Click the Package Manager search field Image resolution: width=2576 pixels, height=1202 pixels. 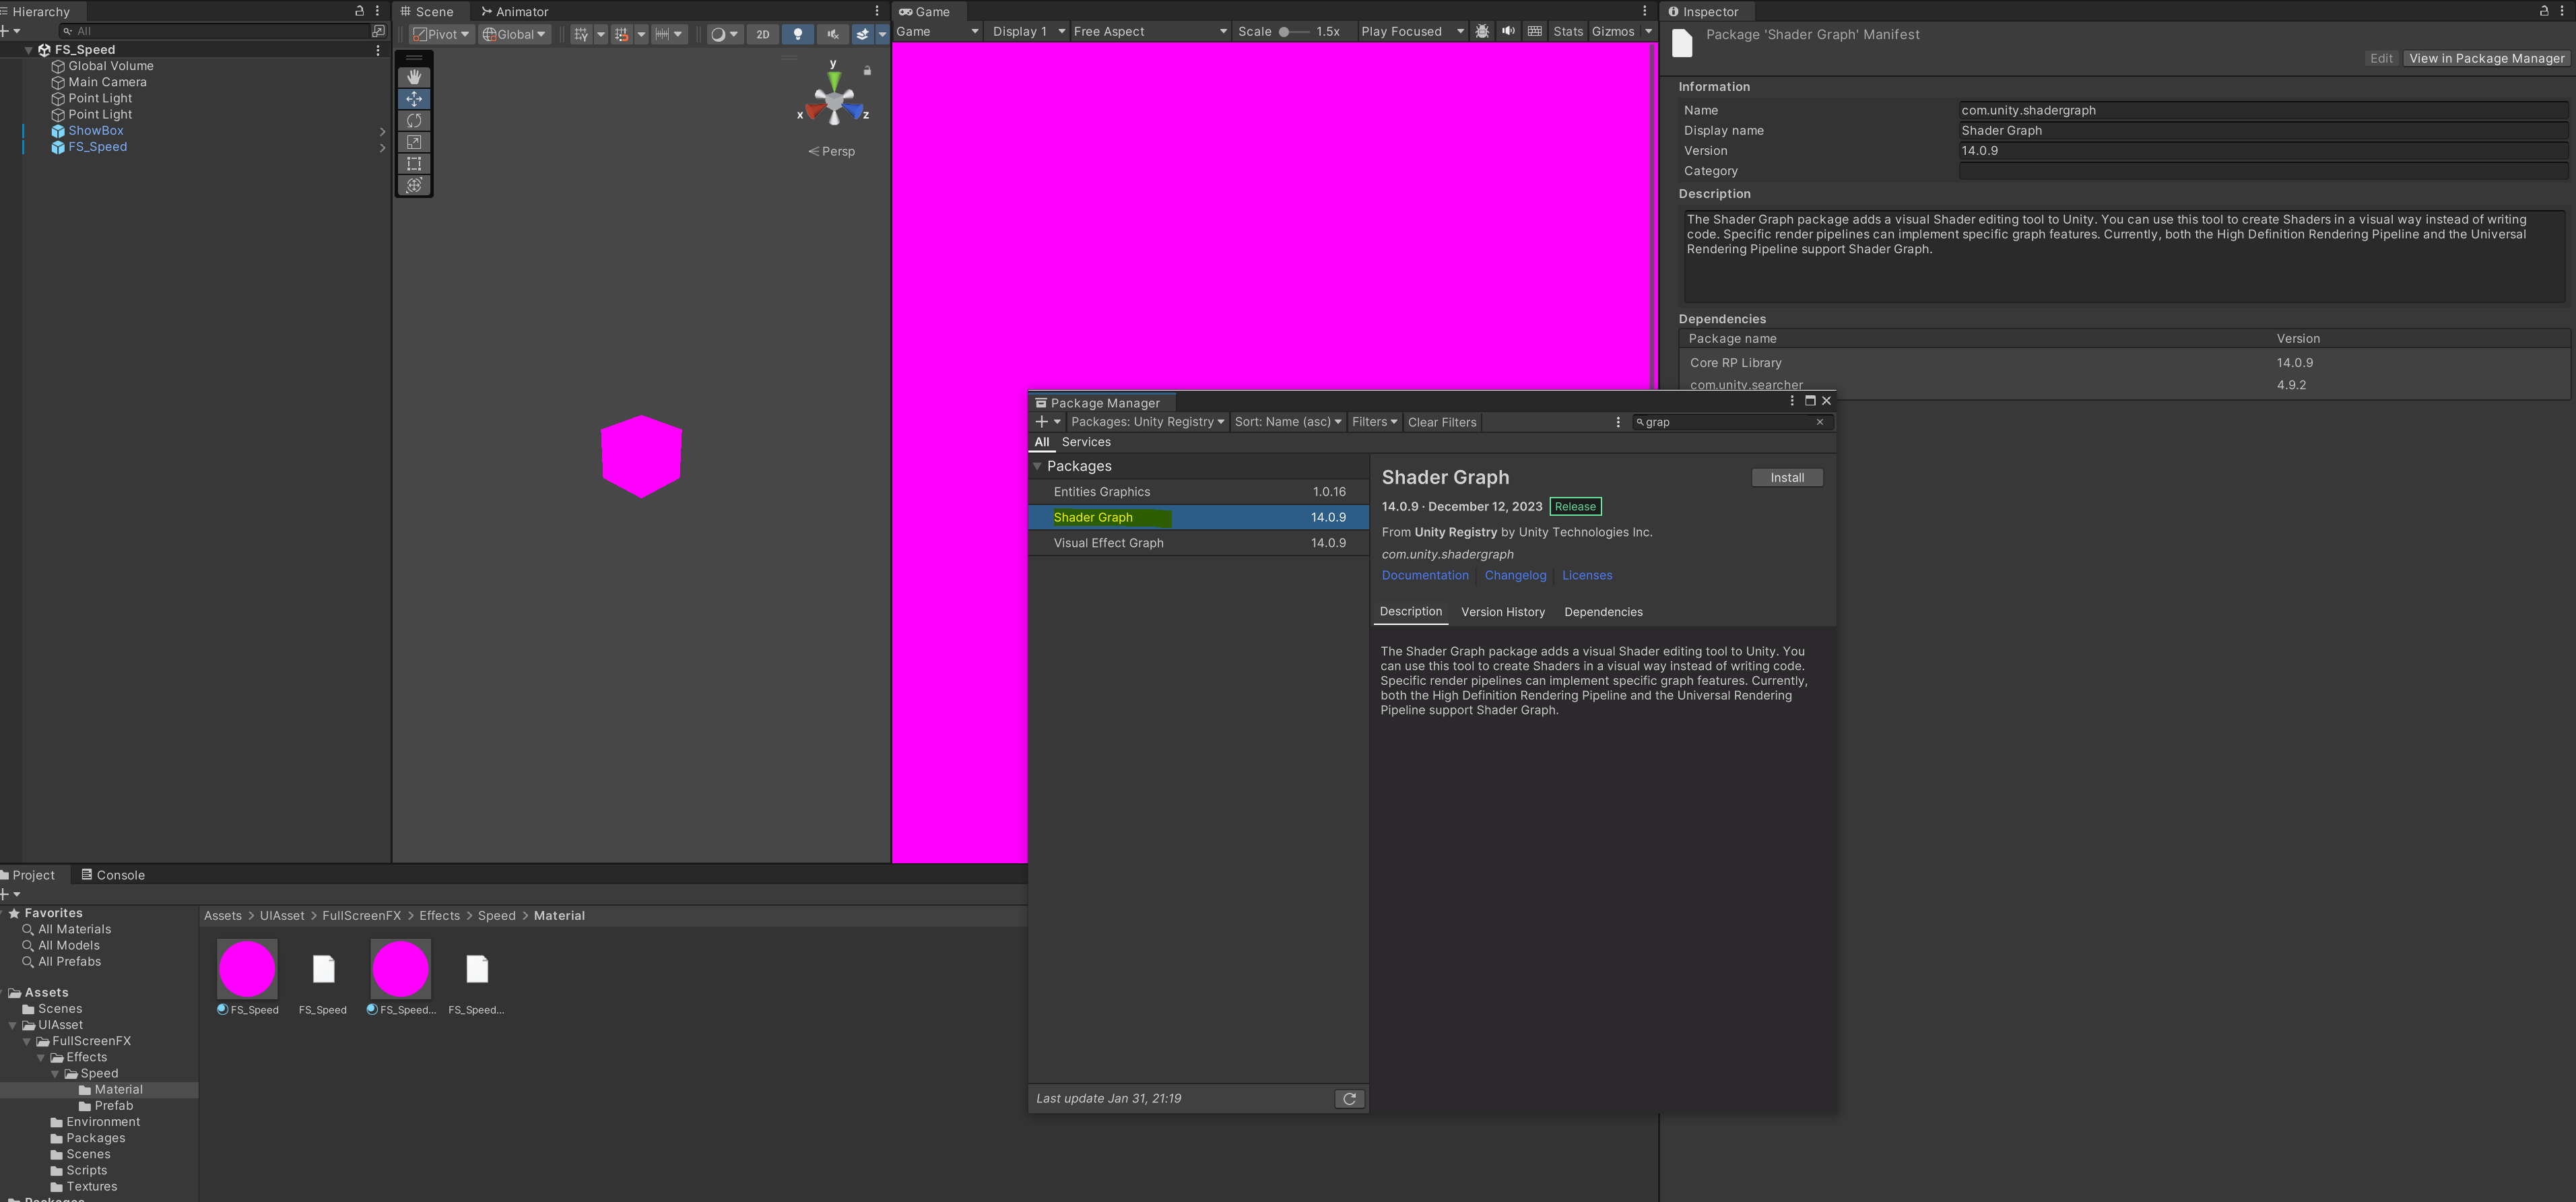1726,422
